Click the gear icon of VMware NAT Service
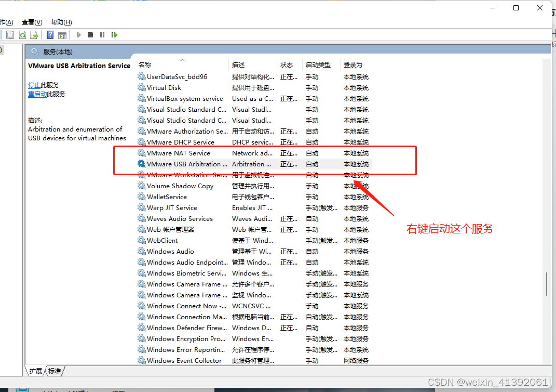The width and height of the screenshot is (556, 392). (x=142, y=153)
